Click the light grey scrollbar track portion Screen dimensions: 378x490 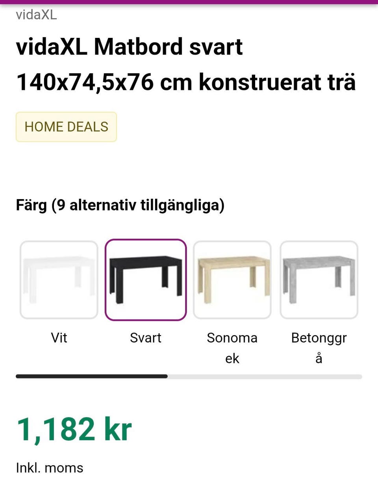265,377
